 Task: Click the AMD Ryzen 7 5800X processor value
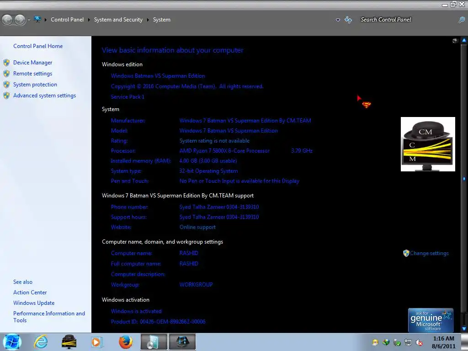coord(224,151)
